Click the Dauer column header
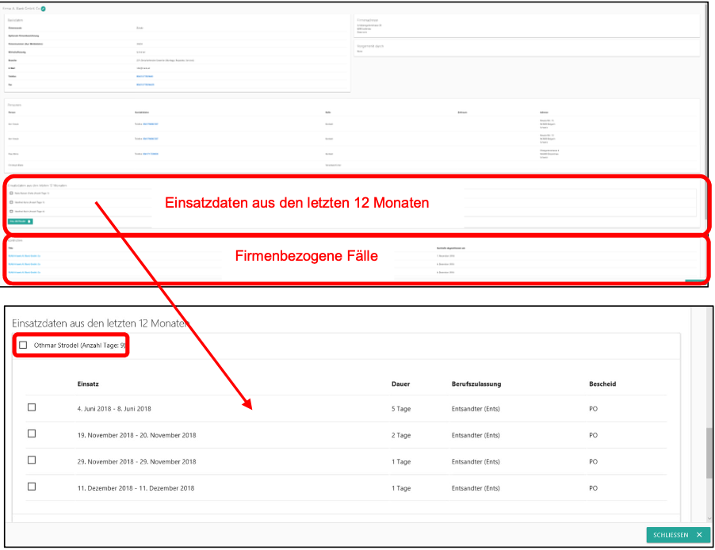This screenshot has height=550, width=715. click(401, 384)
